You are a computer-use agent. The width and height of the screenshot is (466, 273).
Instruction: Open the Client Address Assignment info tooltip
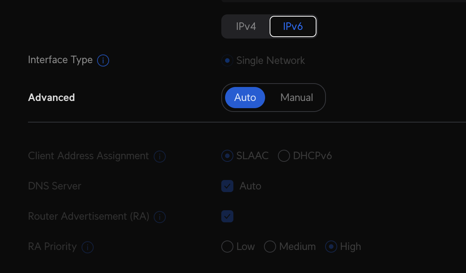(159, 156)
